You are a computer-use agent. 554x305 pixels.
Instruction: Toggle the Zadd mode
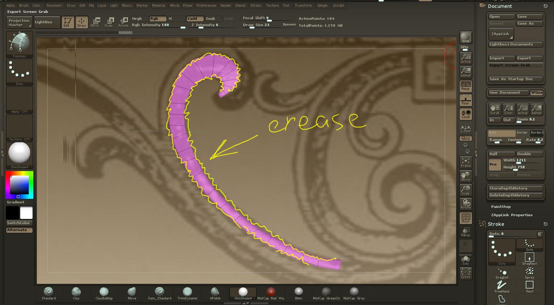[195, 19]
